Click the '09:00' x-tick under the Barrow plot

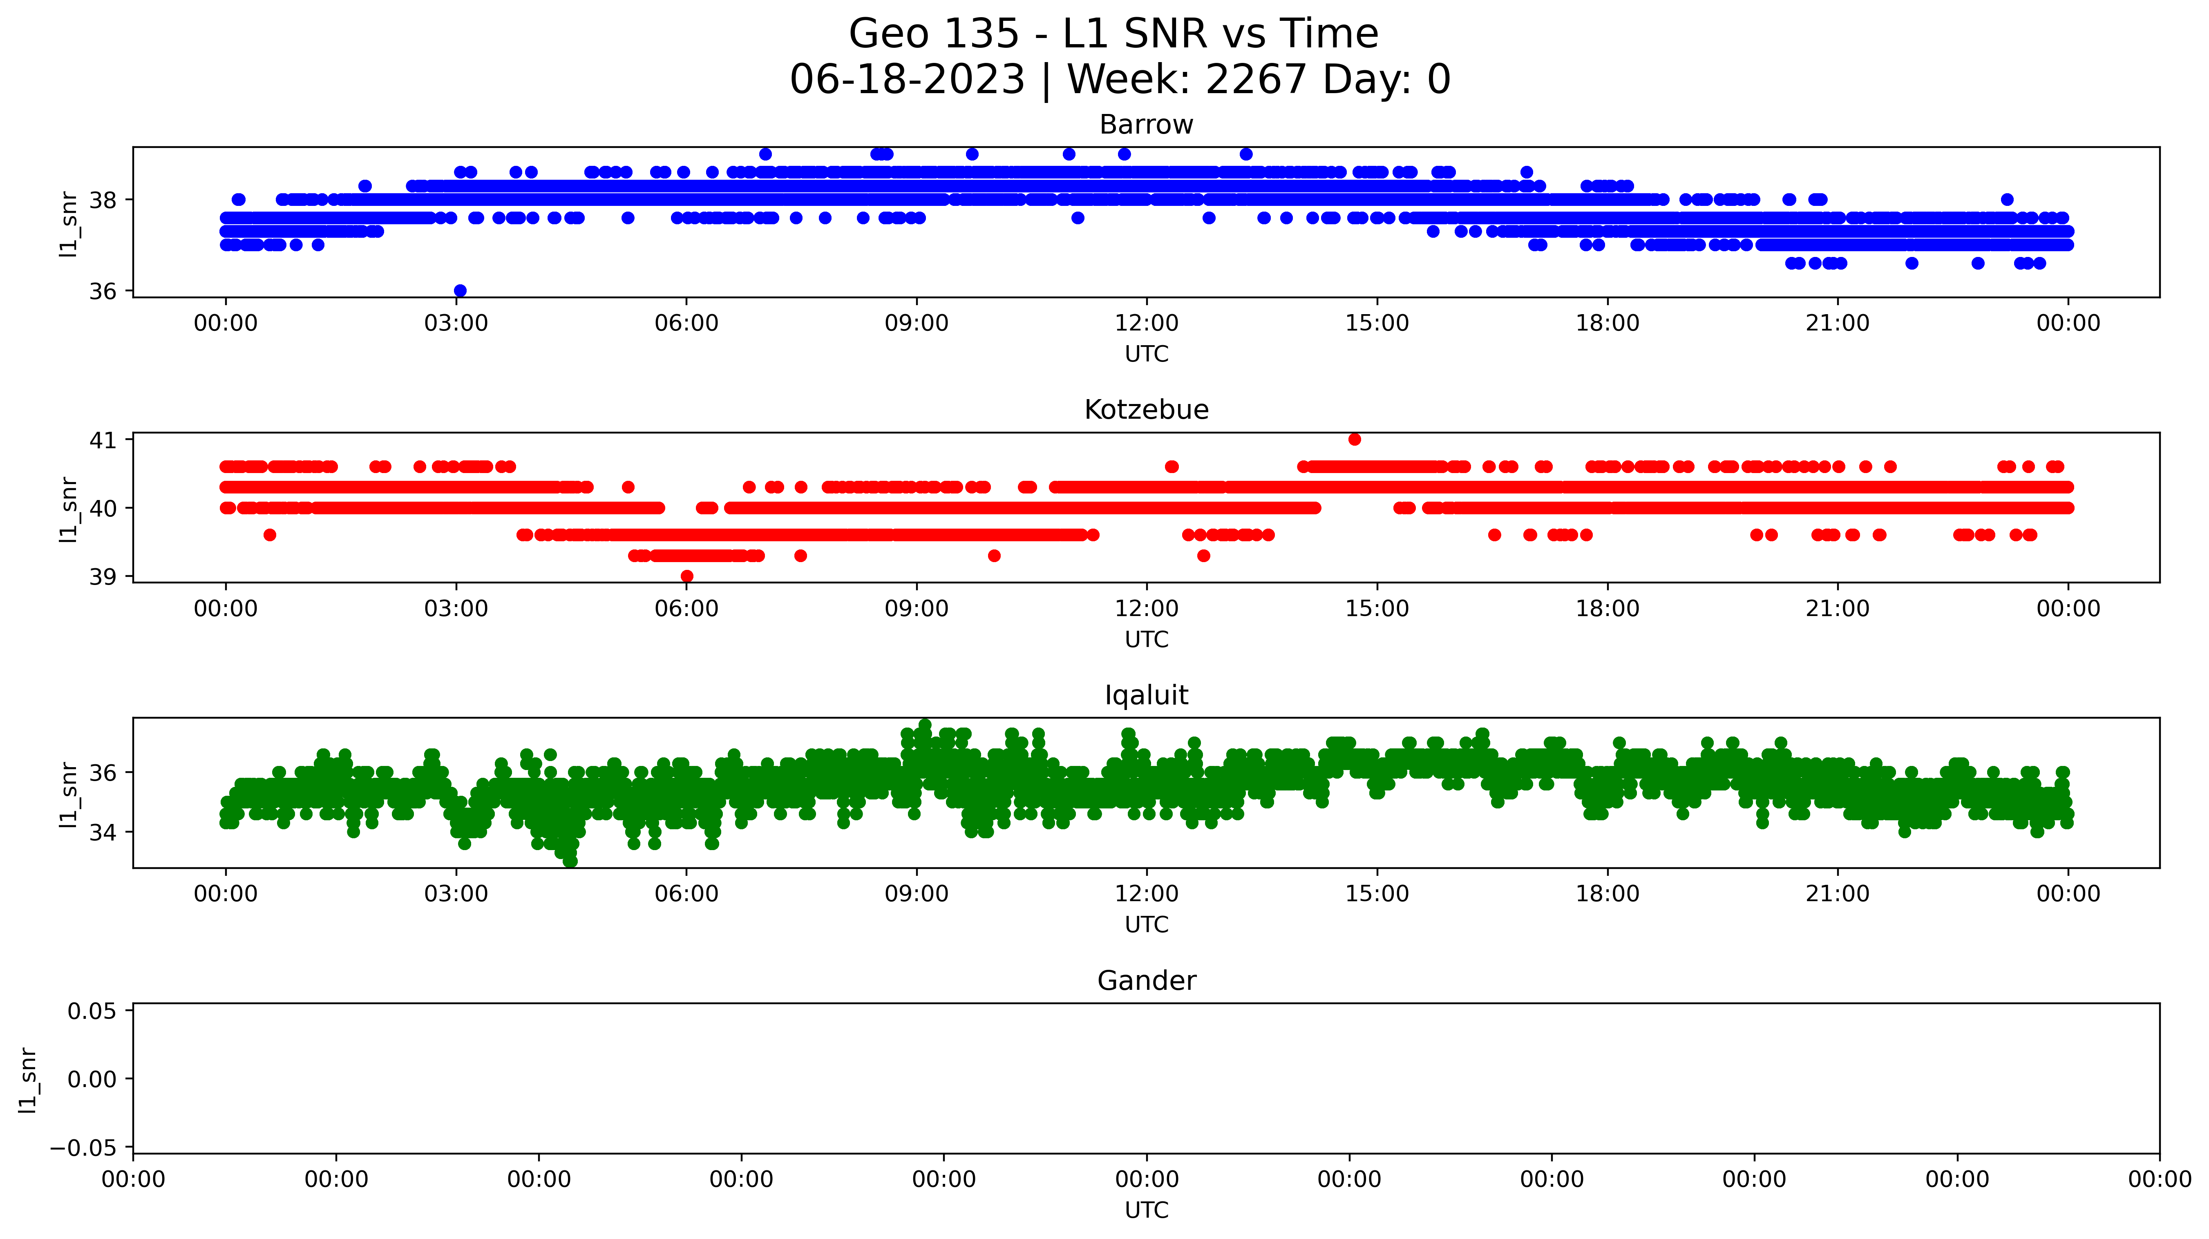point(917,323)
